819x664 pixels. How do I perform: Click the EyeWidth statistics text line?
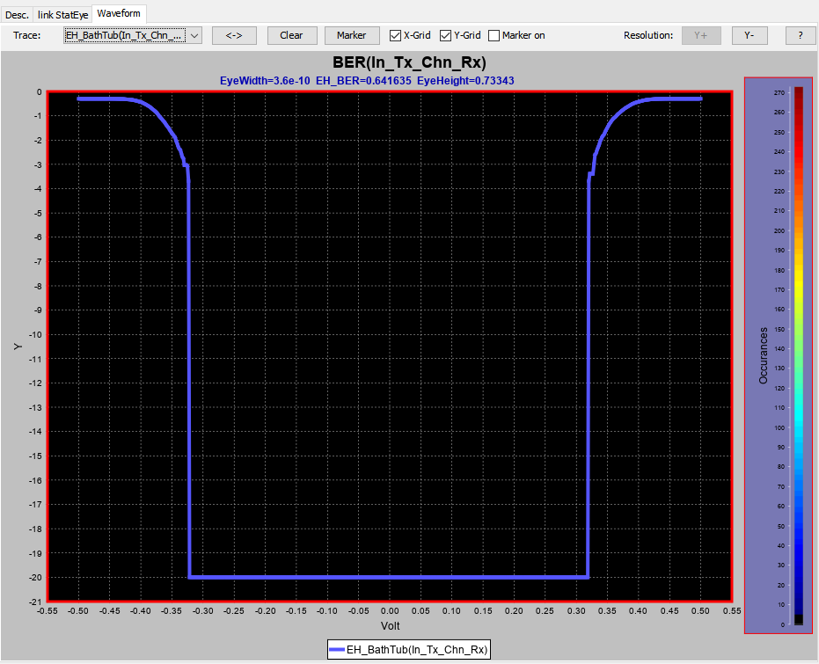tap(367, 80)
